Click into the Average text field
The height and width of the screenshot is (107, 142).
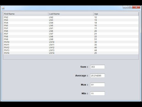coord(98,75)
